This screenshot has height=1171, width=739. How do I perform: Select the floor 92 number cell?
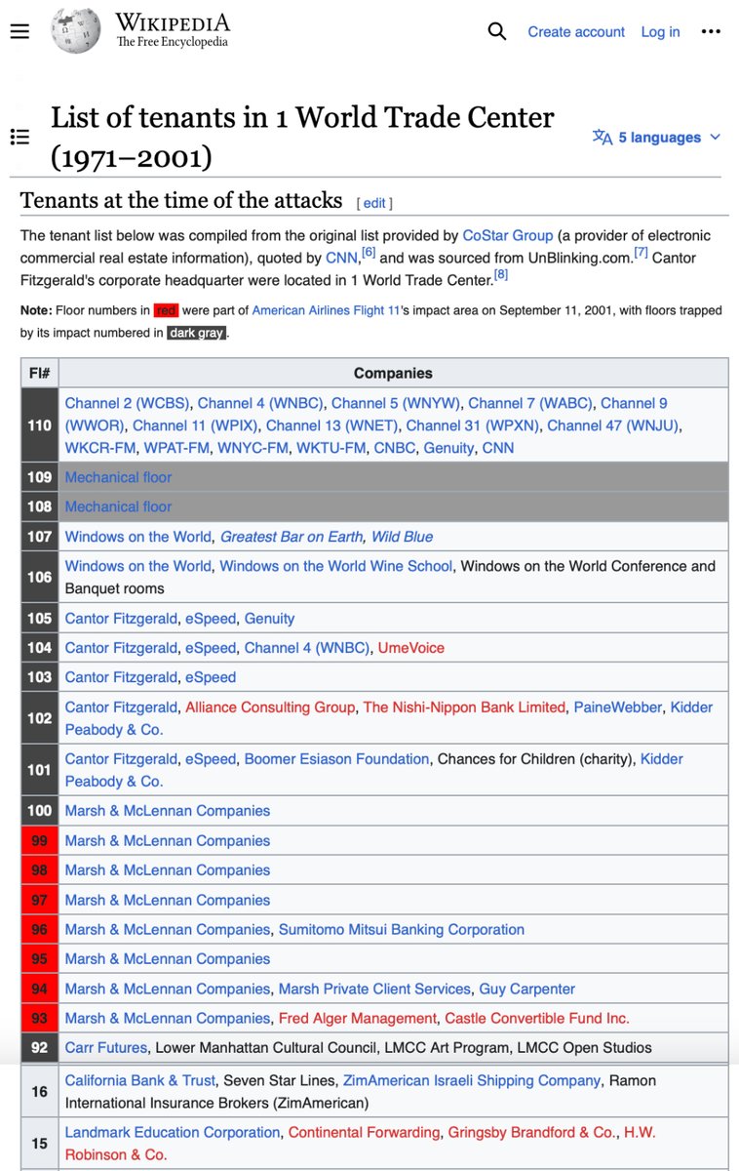40,1048
